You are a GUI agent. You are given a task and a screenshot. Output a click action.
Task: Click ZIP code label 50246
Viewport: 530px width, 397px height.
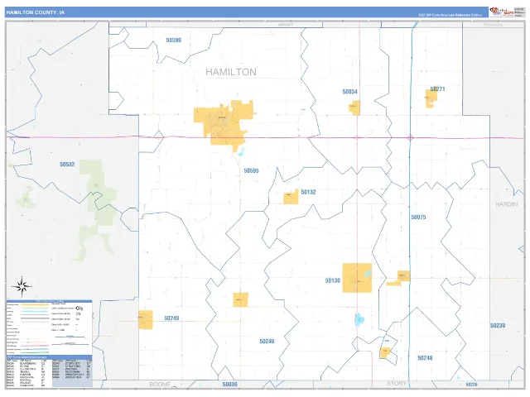tap(267, 342)
